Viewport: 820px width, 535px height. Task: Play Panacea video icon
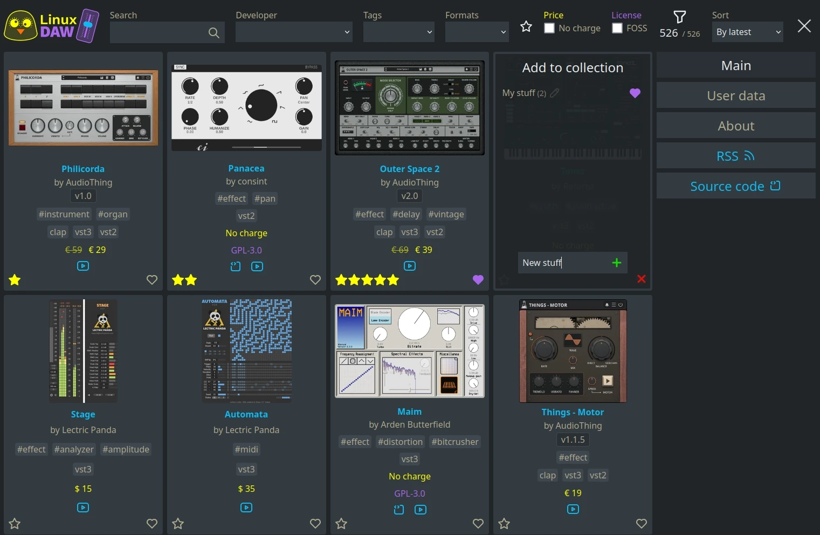[x=257, y=266]
